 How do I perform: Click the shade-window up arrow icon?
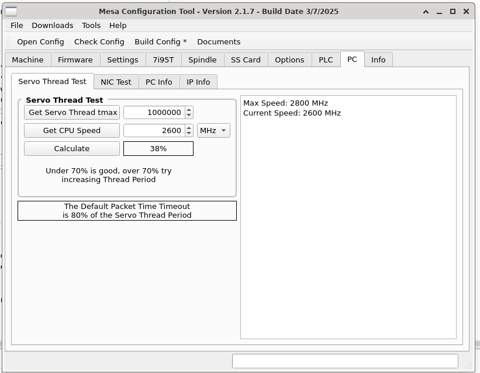[426, 12]
